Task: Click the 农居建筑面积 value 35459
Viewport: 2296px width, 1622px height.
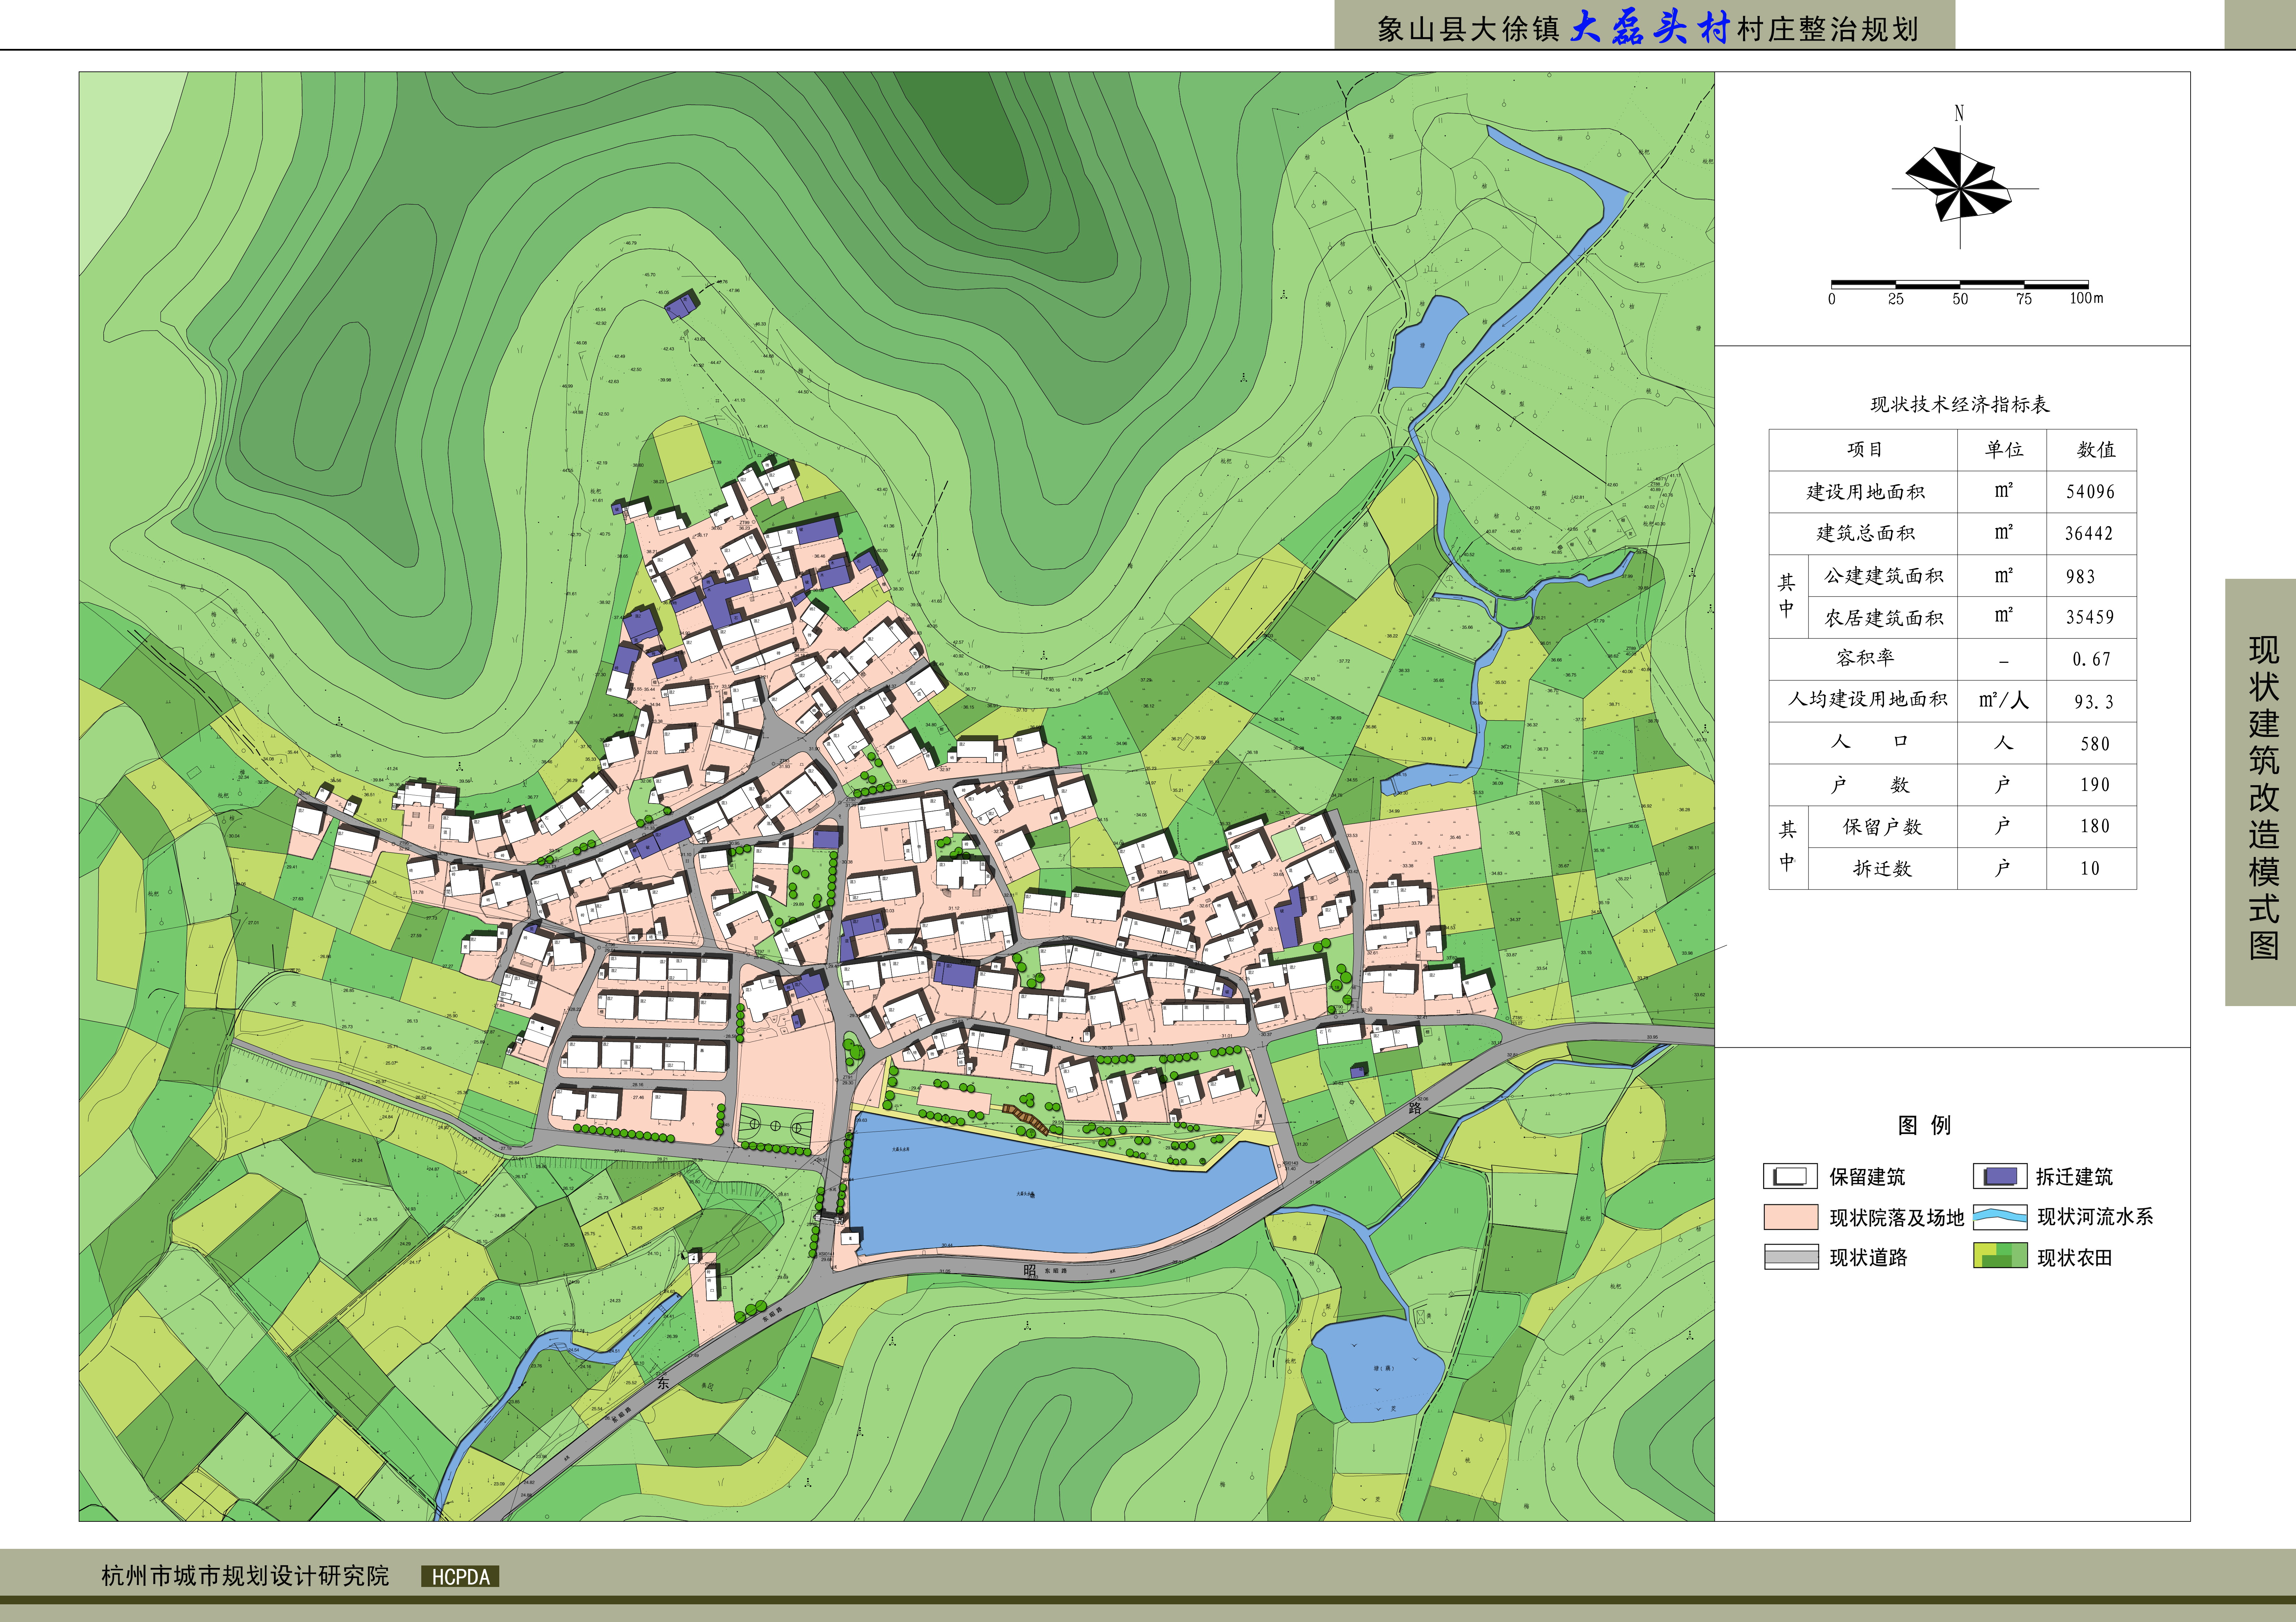Action: pos(2090,617)
